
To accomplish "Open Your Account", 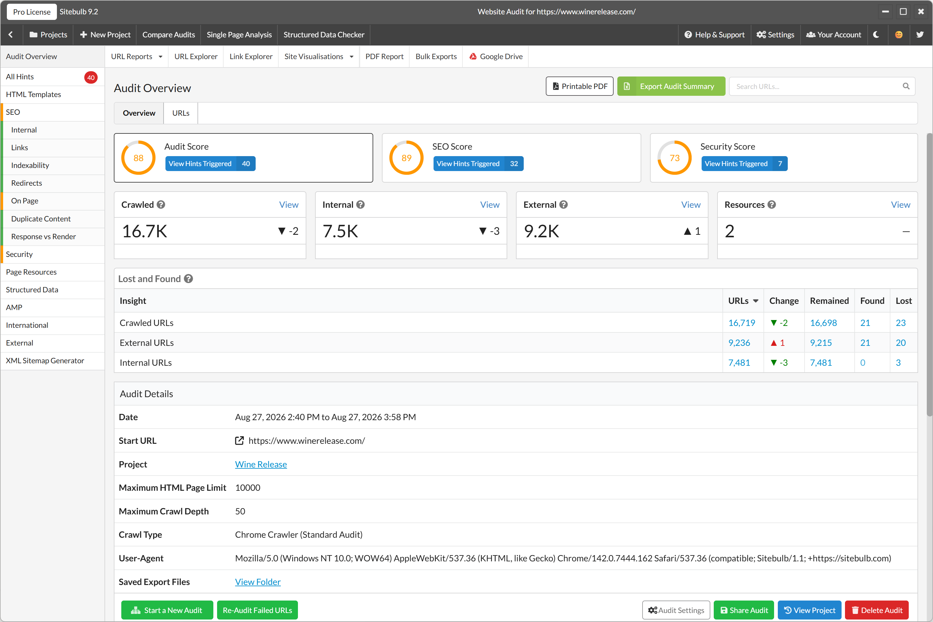I will pyautogui.click(x=834, y=35).
